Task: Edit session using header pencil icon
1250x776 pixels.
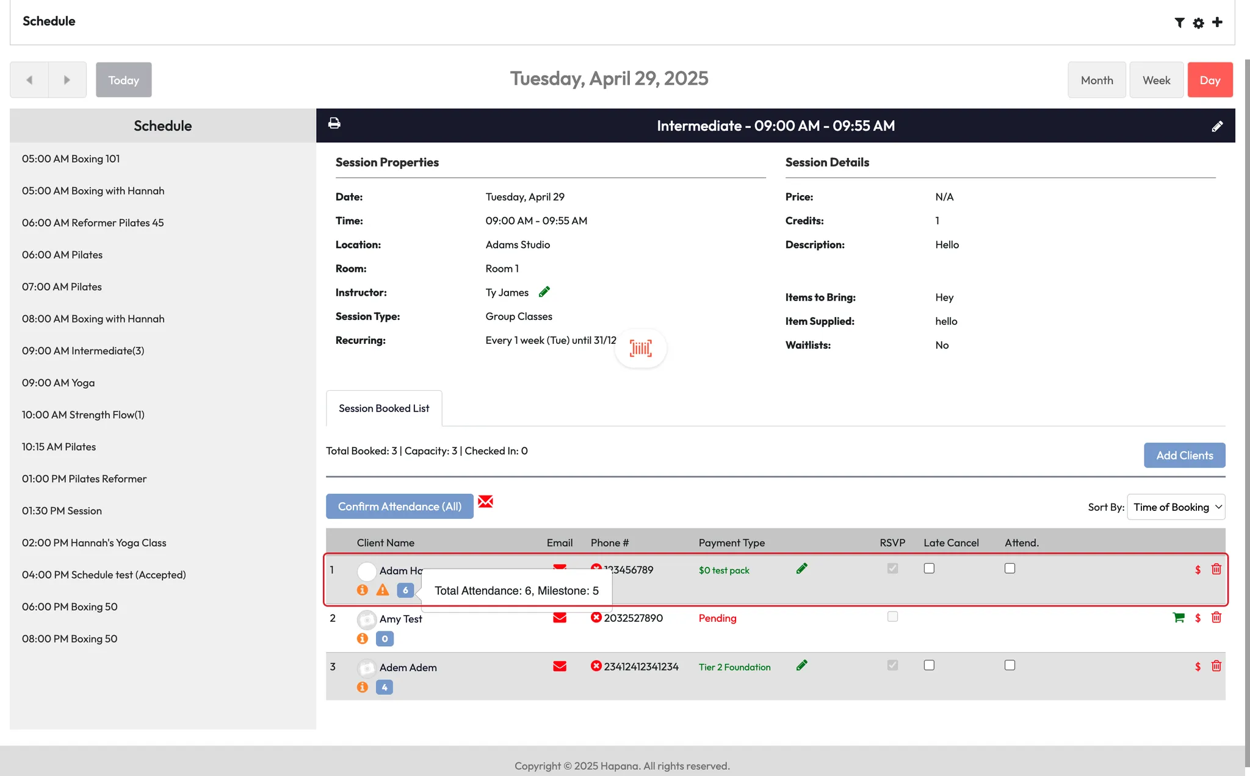Action: [1217, 126]
